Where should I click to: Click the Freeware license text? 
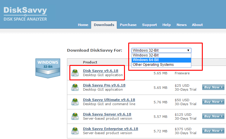pos(182,73)
